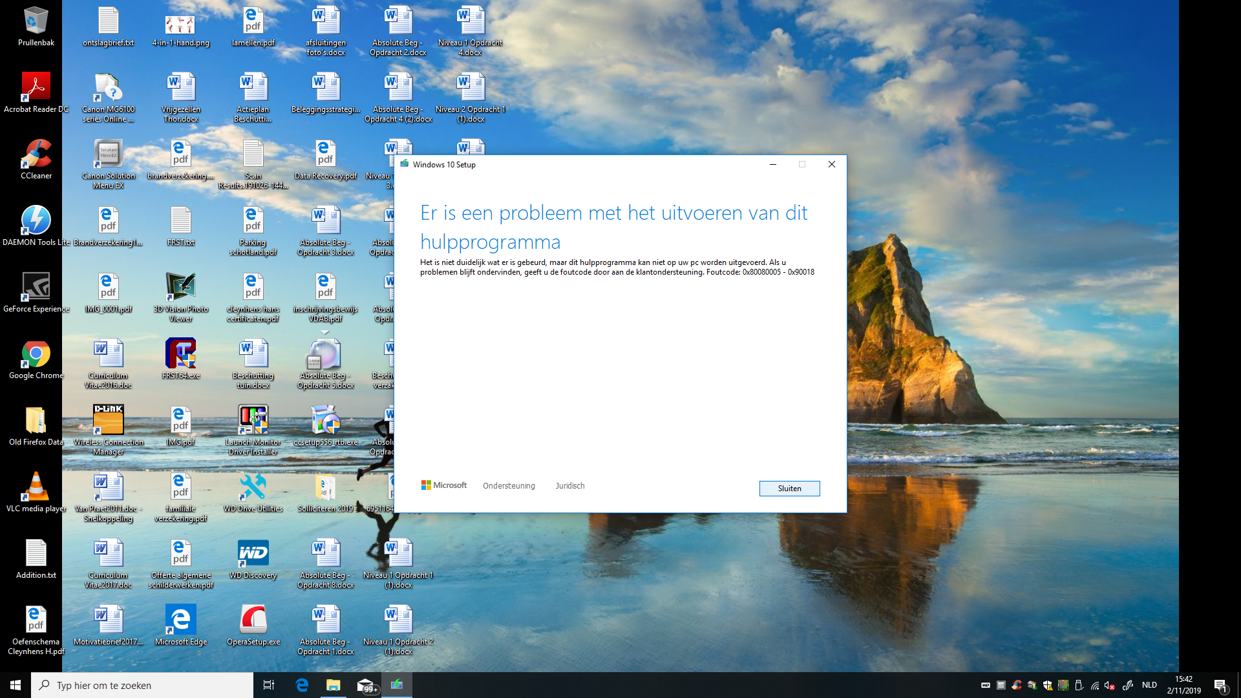
Task: Select the VLC media player icon
Action: pos(36,492)
